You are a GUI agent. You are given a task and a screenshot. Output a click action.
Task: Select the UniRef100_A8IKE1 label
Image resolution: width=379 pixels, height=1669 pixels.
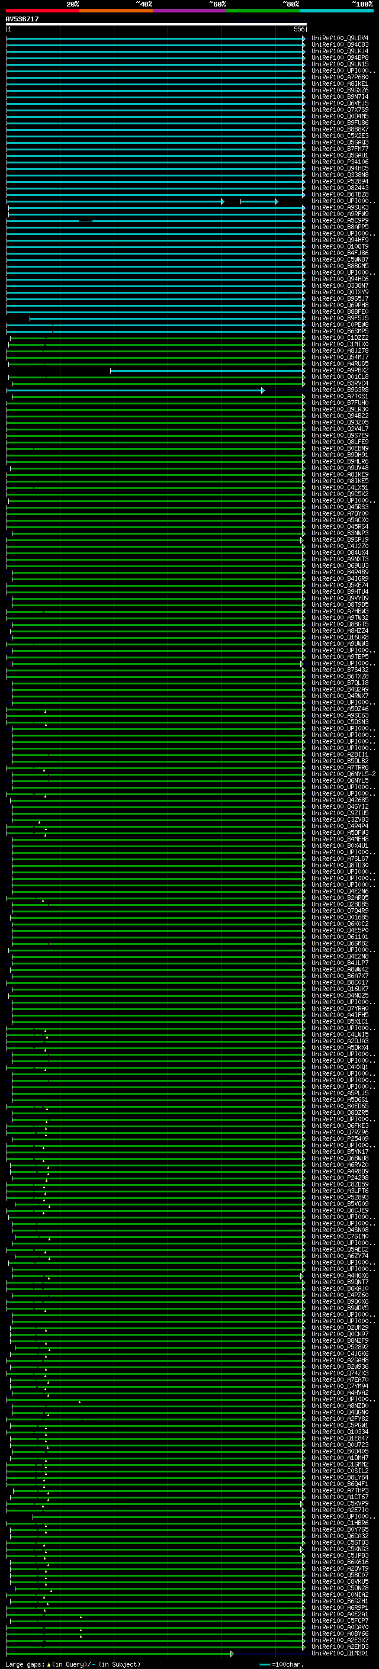pyautogui.click(x=339, y=83)
